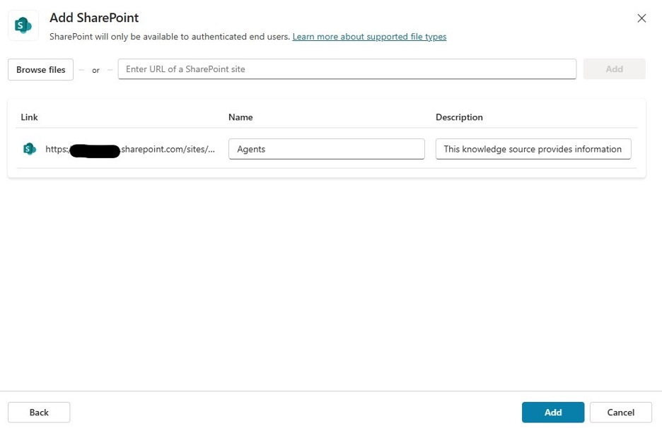This screenshot has width=662, height=428.
Task: Close the Add SharePoint dialog
Action: [641, 18]
